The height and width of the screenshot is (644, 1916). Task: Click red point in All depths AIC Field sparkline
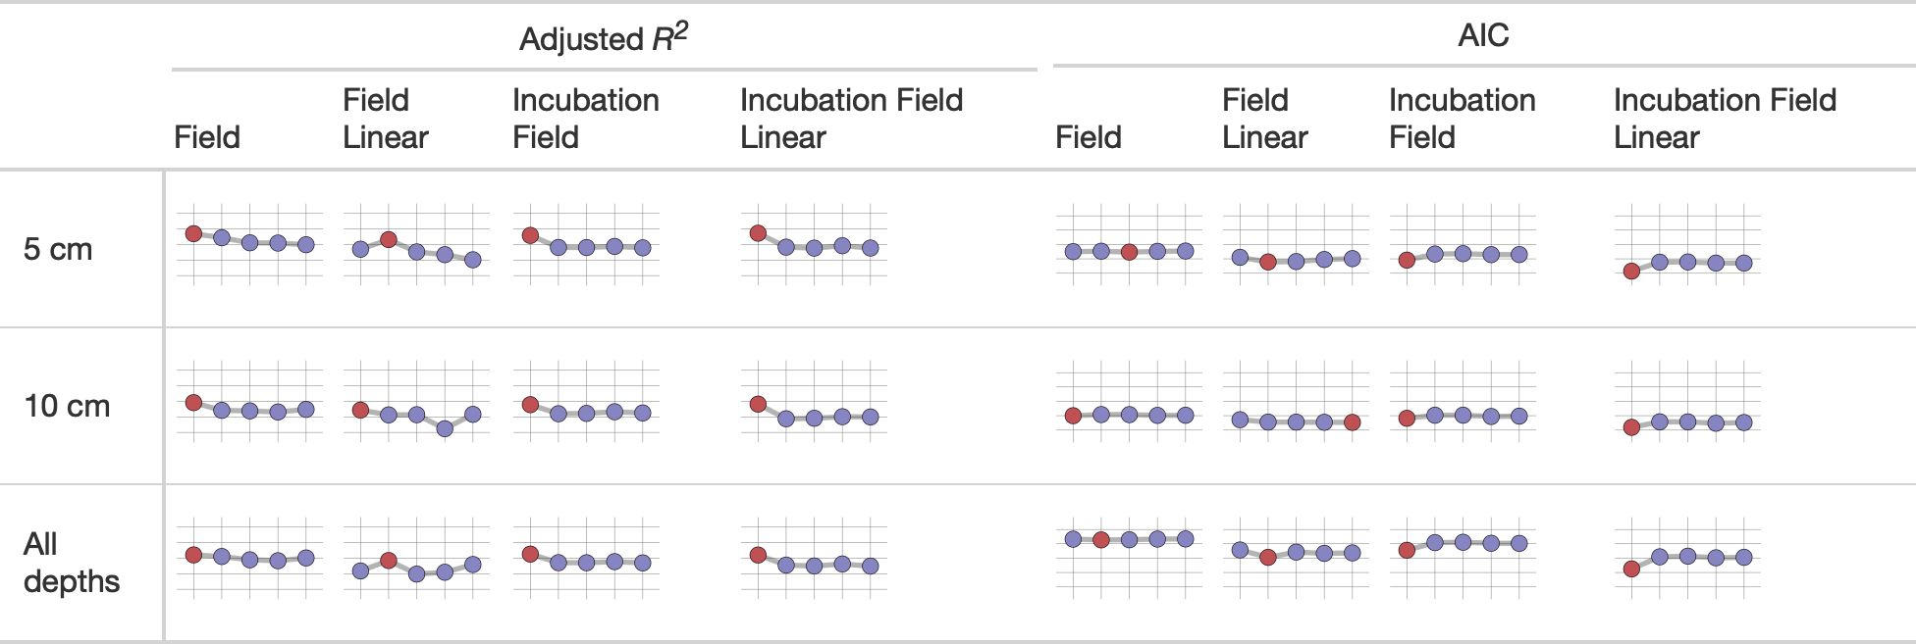tap(1101, 539)
